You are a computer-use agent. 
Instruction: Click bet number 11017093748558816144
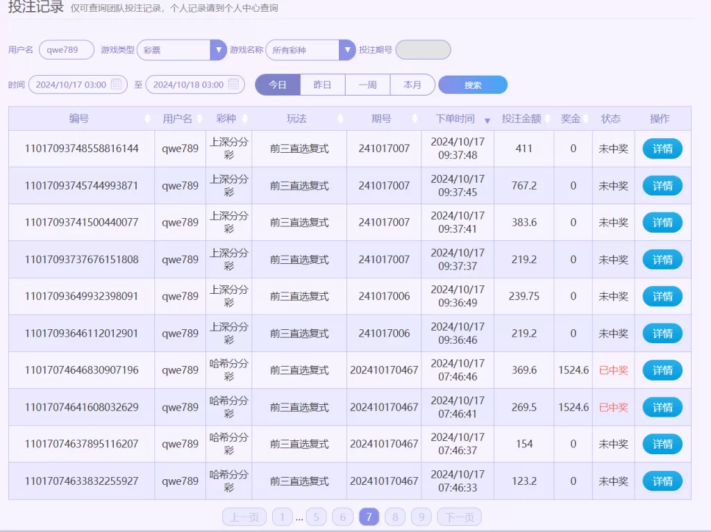(82, 149)
